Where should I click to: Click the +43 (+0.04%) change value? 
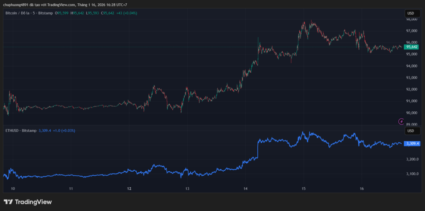[126, 13]
